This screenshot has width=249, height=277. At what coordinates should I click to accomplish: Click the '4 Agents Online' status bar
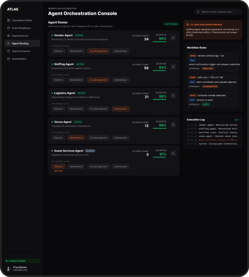pos(22,261)
